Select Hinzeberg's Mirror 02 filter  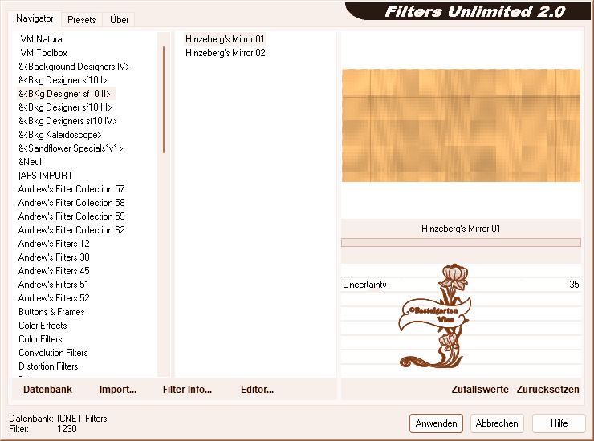225,53
